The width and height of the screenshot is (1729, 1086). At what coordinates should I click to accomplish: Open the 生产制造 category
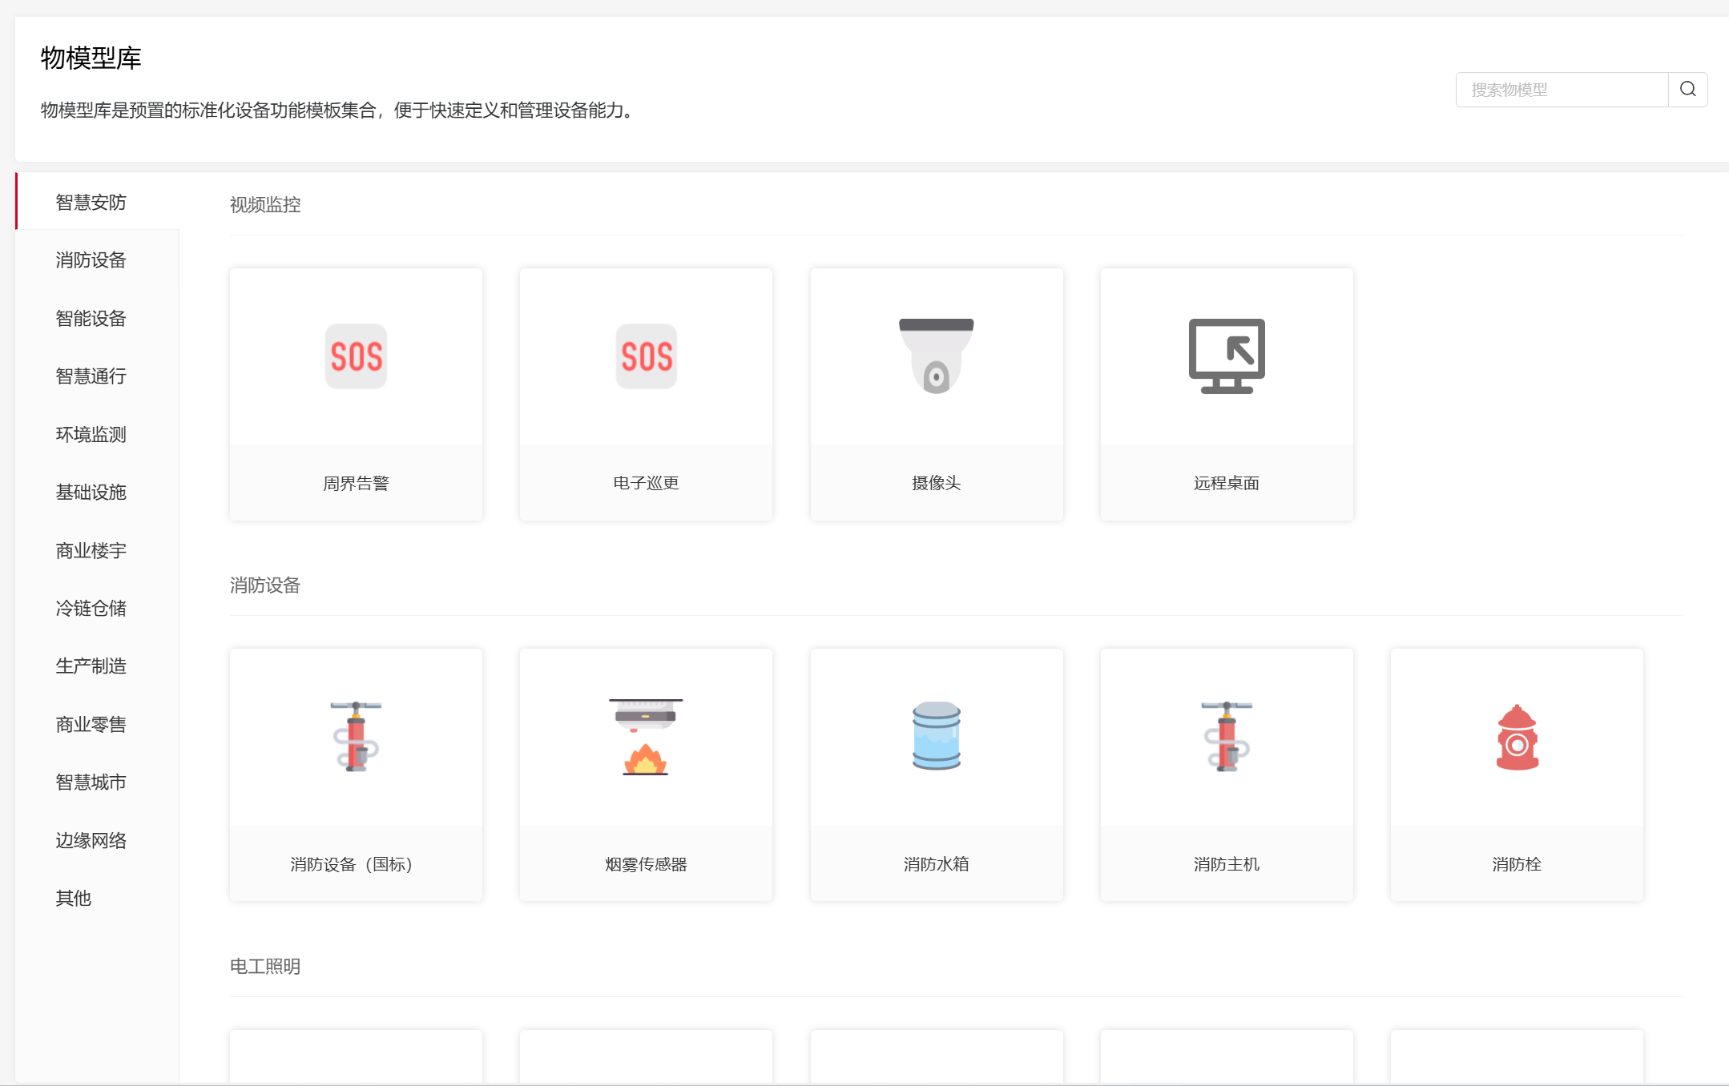point(97,666)
